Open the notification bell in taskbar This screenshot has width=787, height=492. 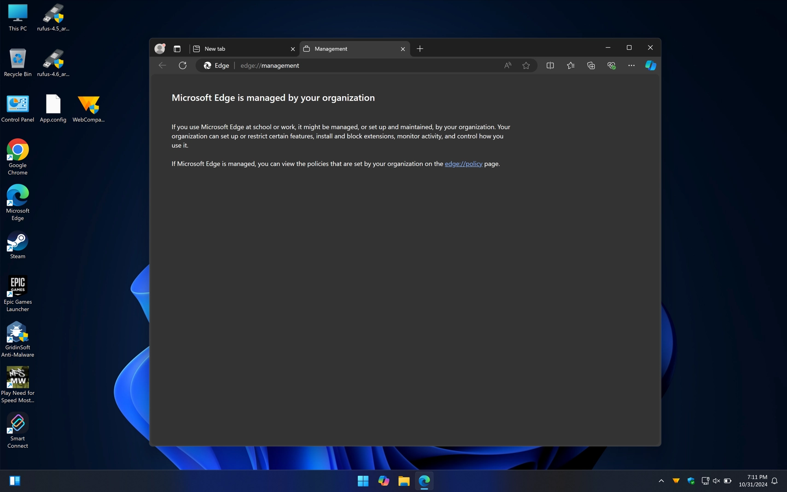[774, 480]
